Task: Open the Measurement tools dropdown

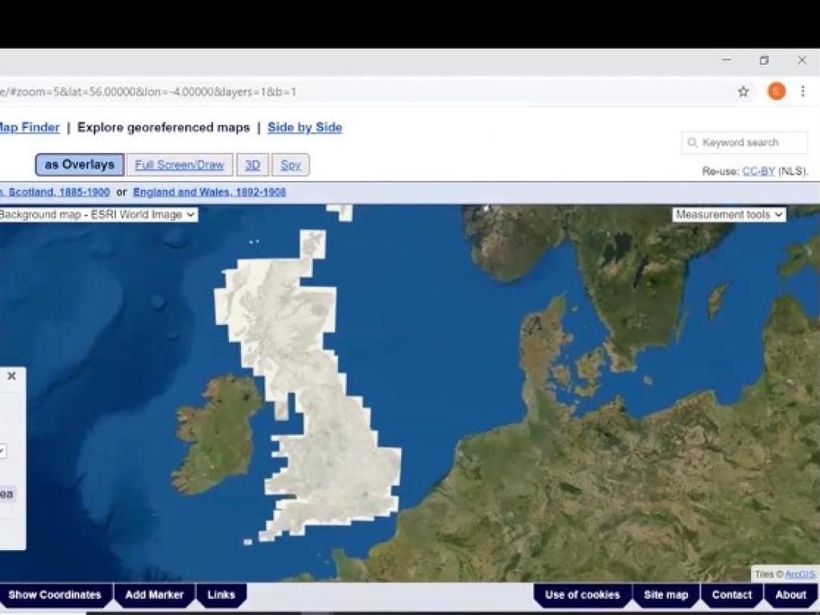Action: click(727, 215)
